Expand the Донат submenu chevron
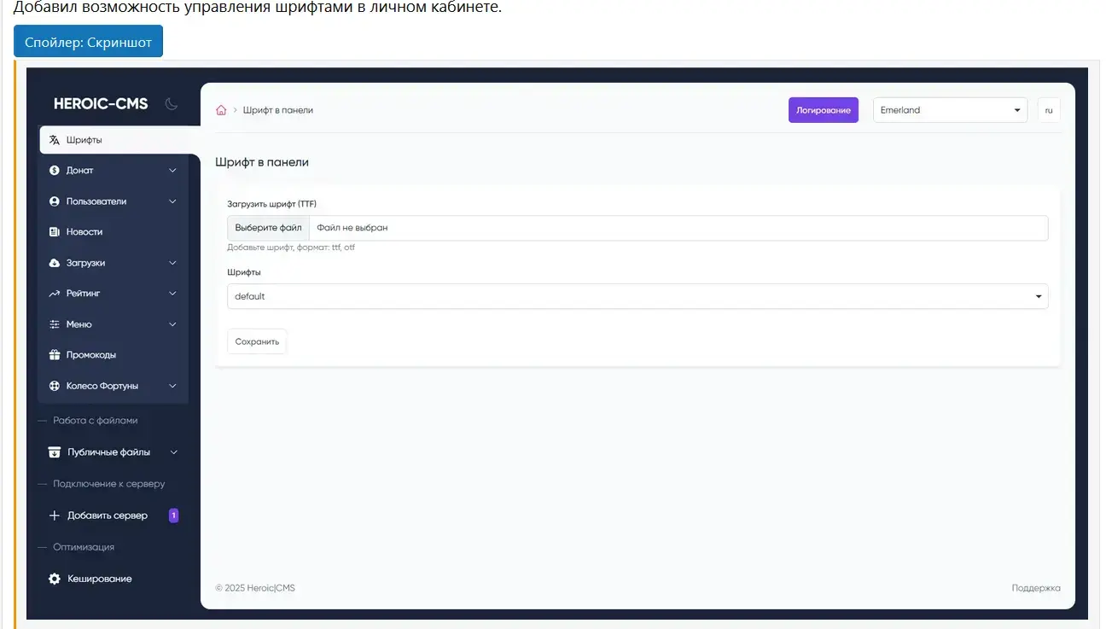 tap(172, 171)
